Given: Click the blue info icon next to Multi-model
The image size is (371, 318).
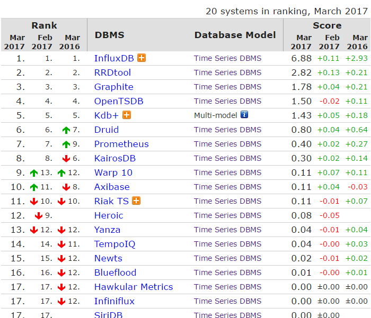Looking at the screenshot, I should (x=244, y=115).
